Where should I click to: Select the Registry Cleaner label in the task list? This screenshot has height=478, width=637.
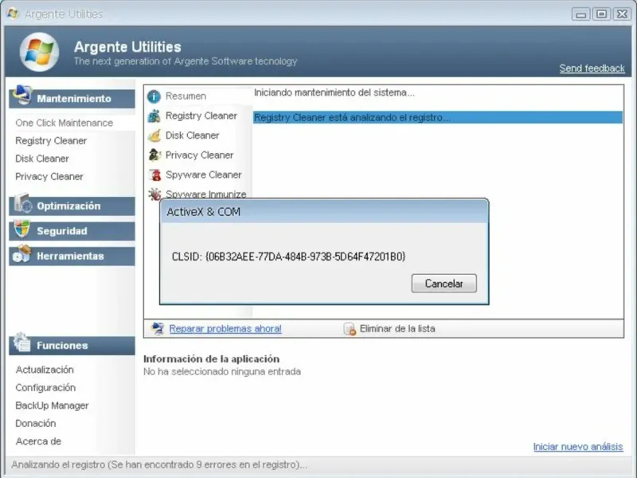[x=201, y=116]
